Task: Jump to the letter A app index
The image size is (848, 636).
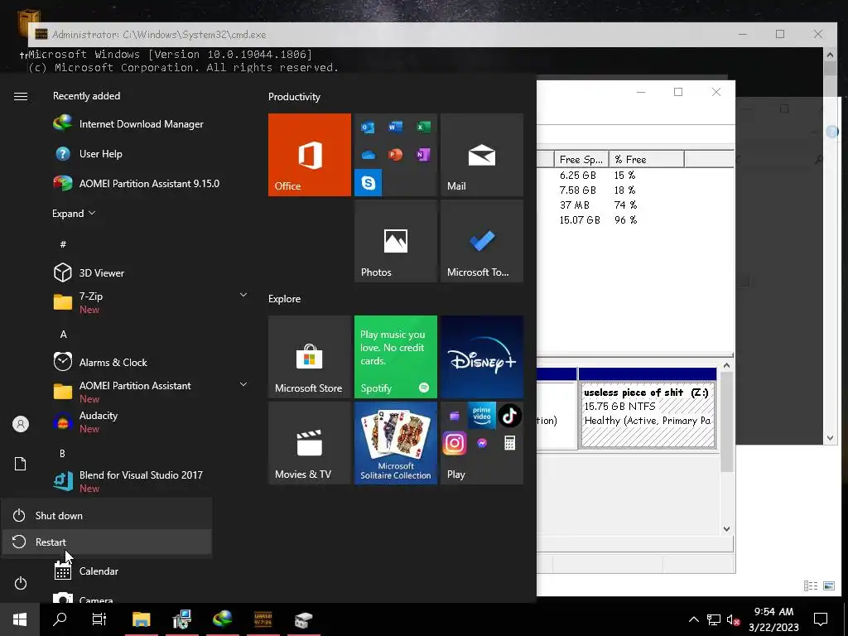Action: (x=63, y=335)
